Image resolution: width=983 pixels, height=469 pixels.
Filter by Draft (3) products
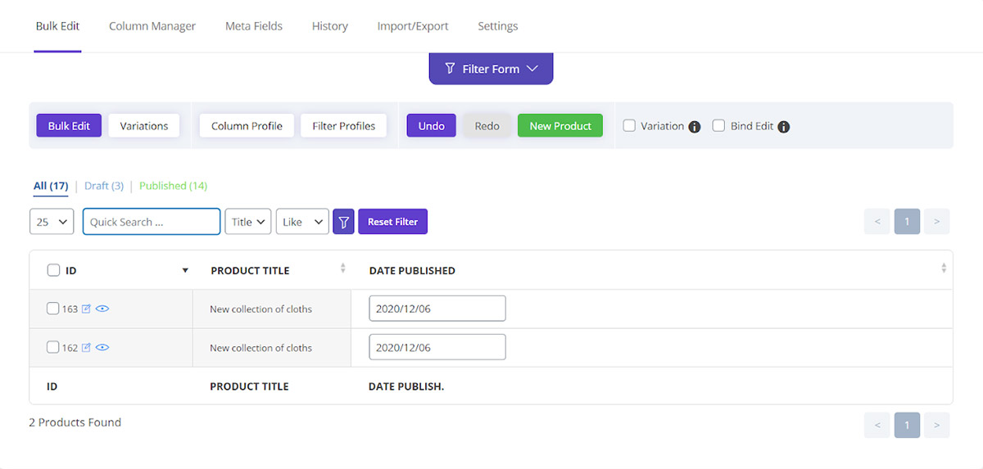coord(104,186)
